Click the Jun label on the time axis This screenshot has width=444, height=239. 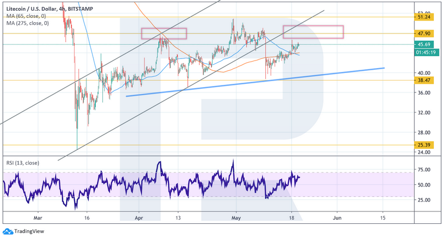(337, 218)
